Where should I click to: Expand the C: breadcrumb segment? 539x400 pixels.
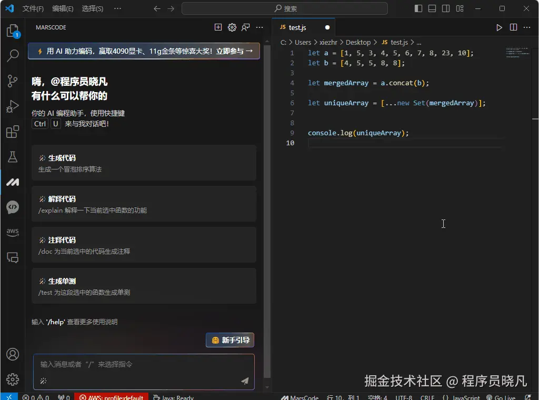pyautogui.click(x=283, y=42)
